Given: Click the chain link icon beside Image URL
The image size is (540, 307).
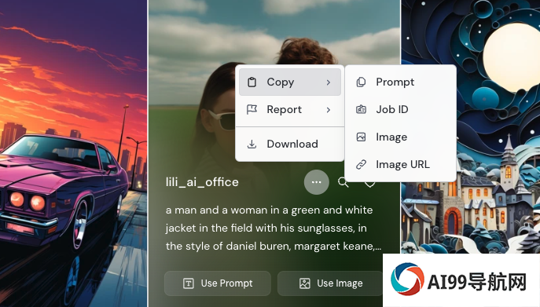Looking at the screenshot, I should 361,165.
